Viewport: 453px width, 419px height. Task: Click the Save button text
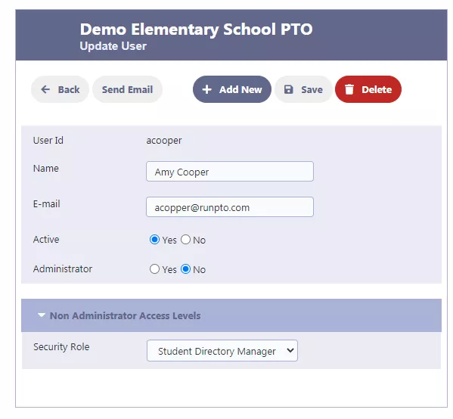(312, 89)
